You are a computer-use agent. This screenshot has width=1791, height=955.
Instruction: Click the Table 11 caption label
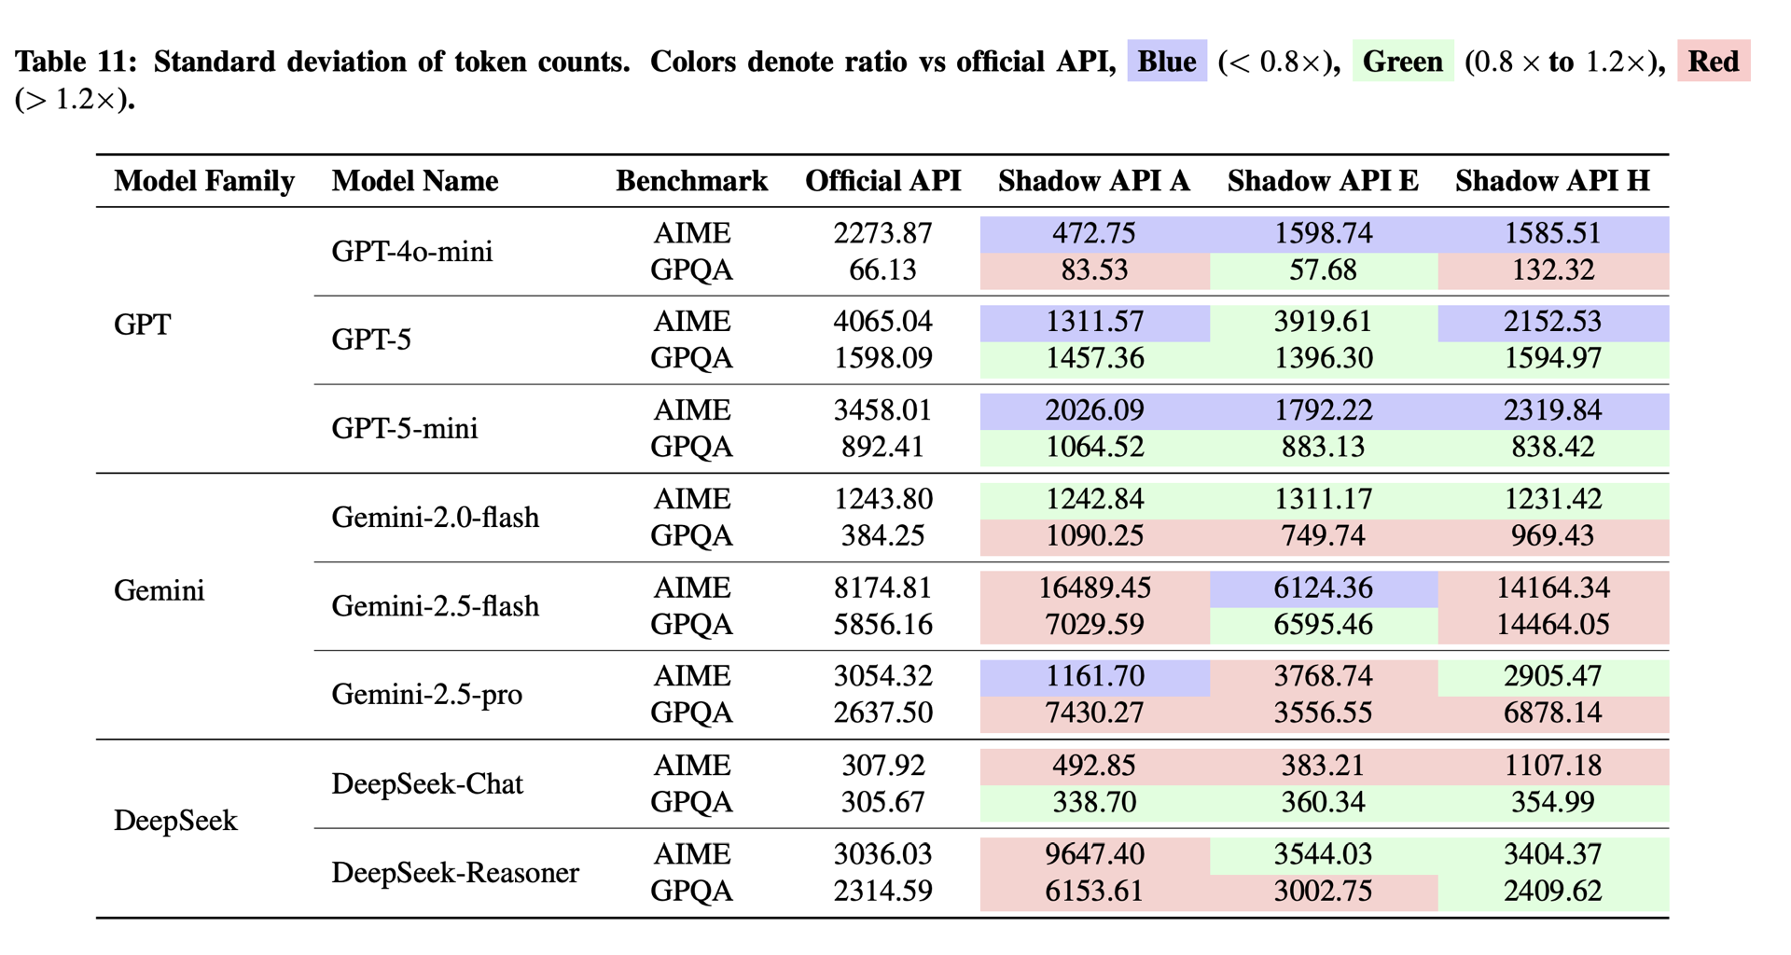tap(76, 62)
